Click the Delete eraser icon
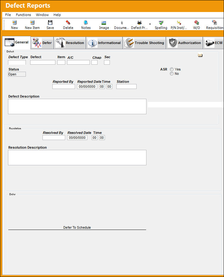Viewport: 224px width, 277px height. 68,22
